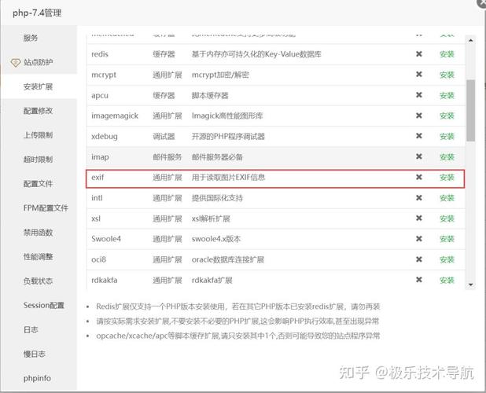Install the redis extension
The image size is (486, 393).
tap(447, 54)
